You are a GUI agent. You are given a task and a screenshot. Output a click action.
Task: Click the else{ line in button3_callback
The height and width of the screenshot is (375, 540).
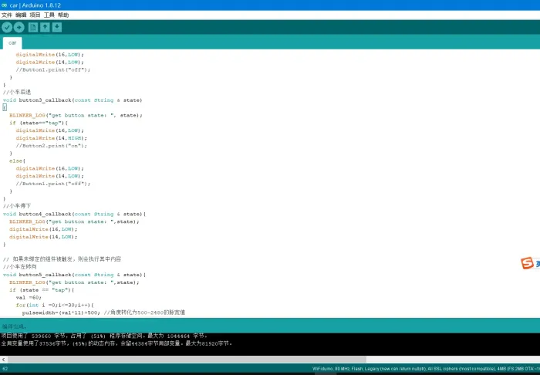(x=17, y=160)
